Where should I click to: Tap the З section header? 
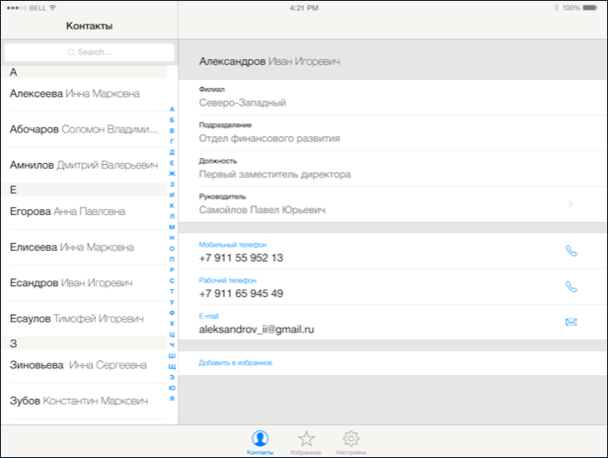(85, 343)
